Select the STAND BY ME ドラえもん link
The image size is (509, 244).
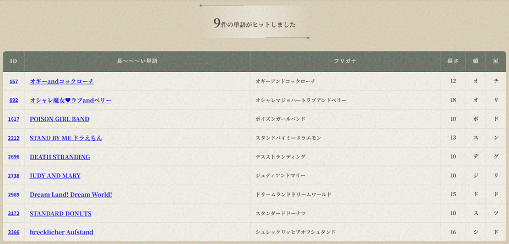point(66,138)
